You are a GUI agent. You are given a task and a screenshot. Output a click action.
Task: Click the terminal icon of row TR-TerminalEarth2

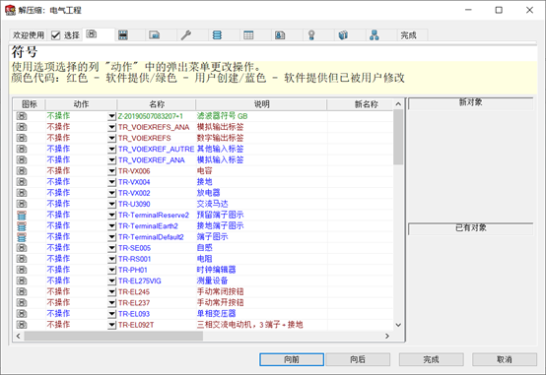click(22, 226)
